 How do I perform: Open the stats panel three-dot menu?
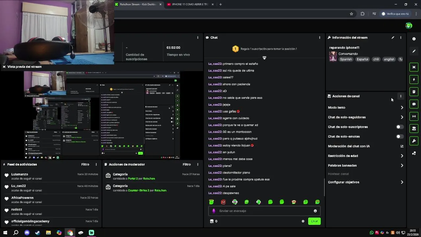pos(198,38)
